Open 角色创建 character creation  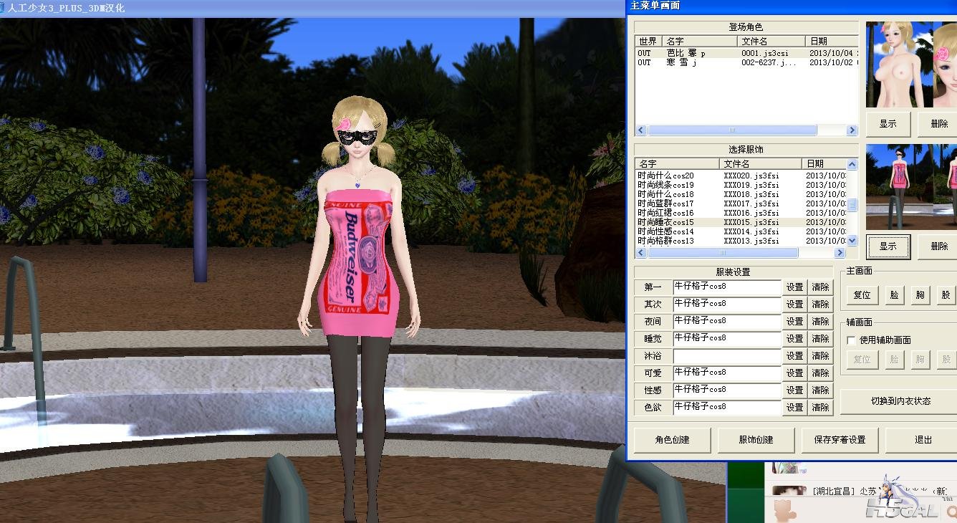point(672,440)
